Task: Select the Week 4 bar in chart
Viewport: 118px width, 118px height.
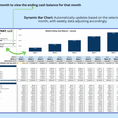Action: 94,44
